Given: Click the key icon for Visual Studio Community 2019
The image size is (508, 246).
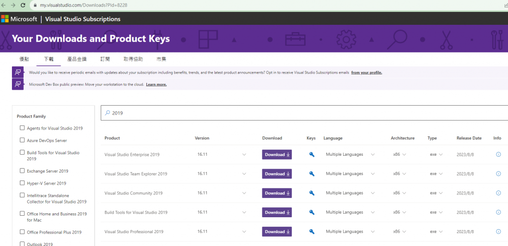Looking at the screenshot, I should (312, 193).
